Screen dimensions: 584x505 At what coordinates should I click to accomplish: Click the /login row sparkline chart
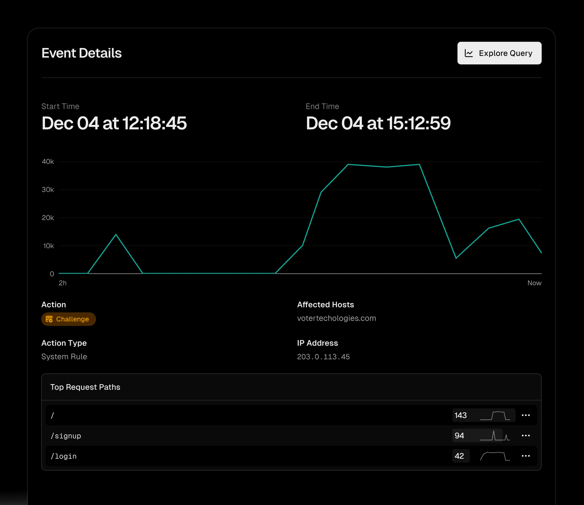coord(495,456)
